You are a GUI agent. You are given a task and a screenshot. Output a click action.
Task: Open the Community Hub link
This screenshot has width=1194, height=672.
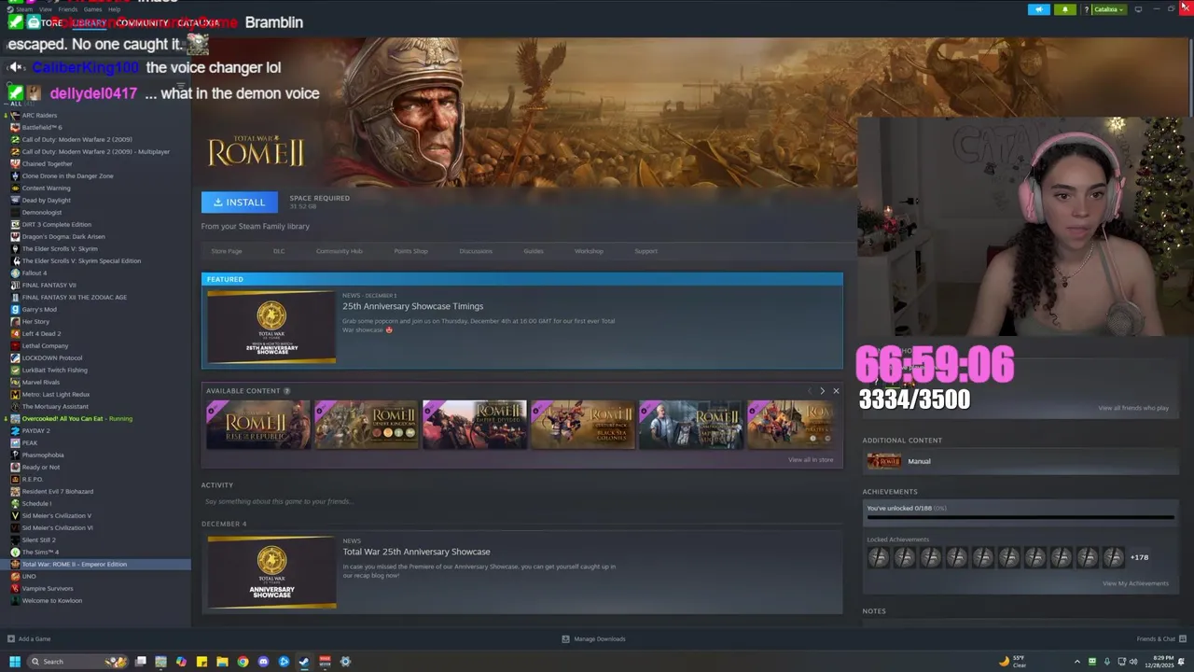340,251
